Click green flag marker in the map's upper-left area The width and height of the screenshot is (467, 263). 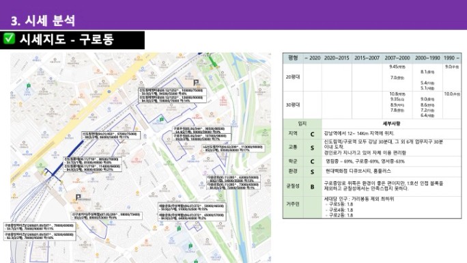29,85
